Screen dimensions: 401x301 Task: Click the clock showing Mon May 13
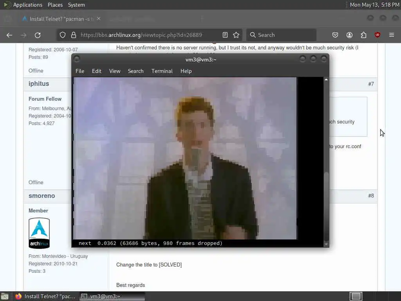click(x=374, y=5)
